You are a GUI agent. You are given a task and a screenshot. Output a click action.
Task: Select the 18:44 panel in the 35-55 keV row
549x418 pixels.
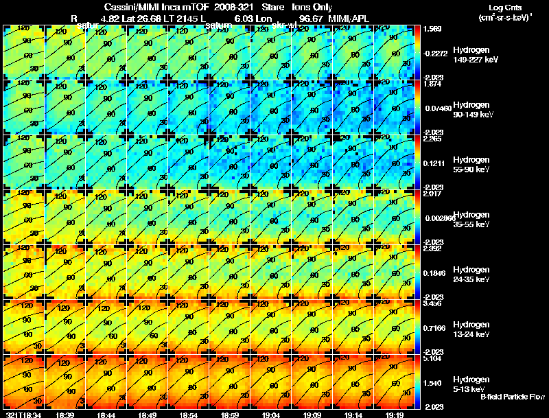pyautogui.click(x=106, y=218)
